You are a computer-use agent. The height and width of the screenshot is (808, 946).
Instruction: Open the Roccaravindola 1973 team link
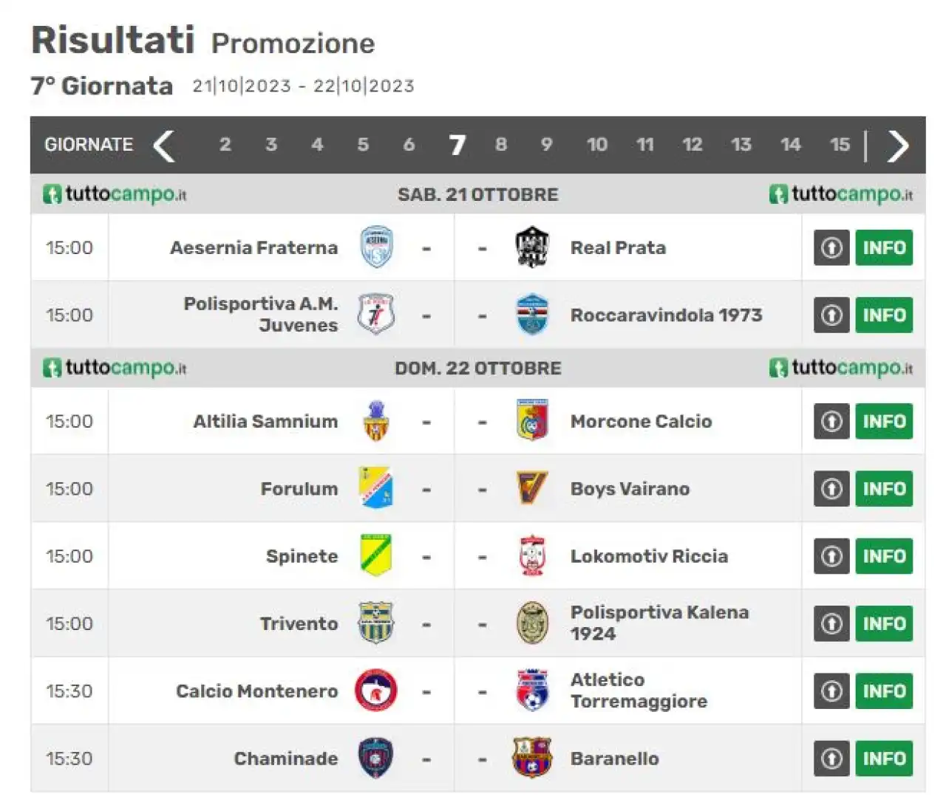coord(666,315)
